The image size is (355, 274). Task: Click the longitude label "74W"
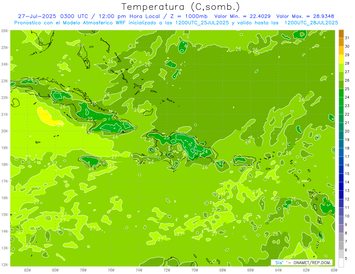point(139,270)
